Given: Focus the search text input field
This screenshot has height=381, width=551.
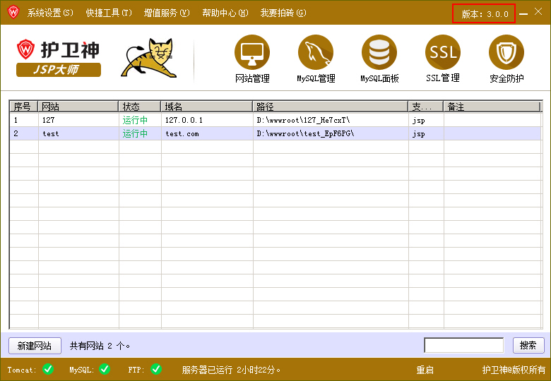Looking at the screenshot, I should [463, 346].
